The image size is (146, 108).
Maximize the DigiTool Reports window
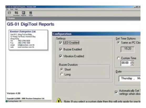137,7
